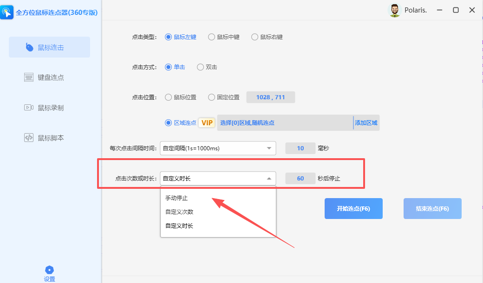483x283 pixels.
Task: Click the 60 seconds duration input field
Action: 300,178
